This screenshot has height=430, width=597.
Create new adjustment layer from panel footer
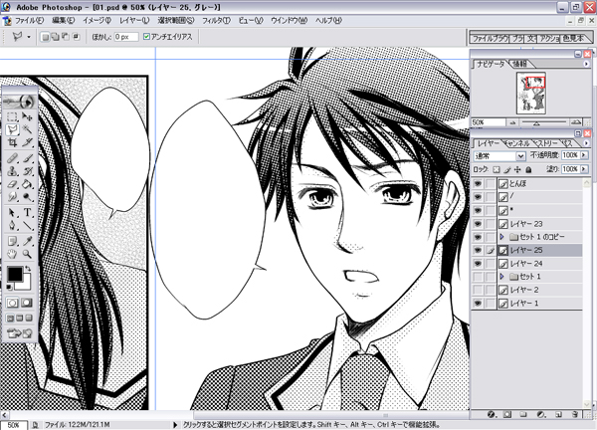540,414
